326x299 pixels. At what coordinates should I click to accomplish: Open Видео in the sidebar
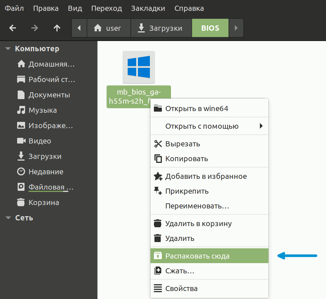[40, 141]
